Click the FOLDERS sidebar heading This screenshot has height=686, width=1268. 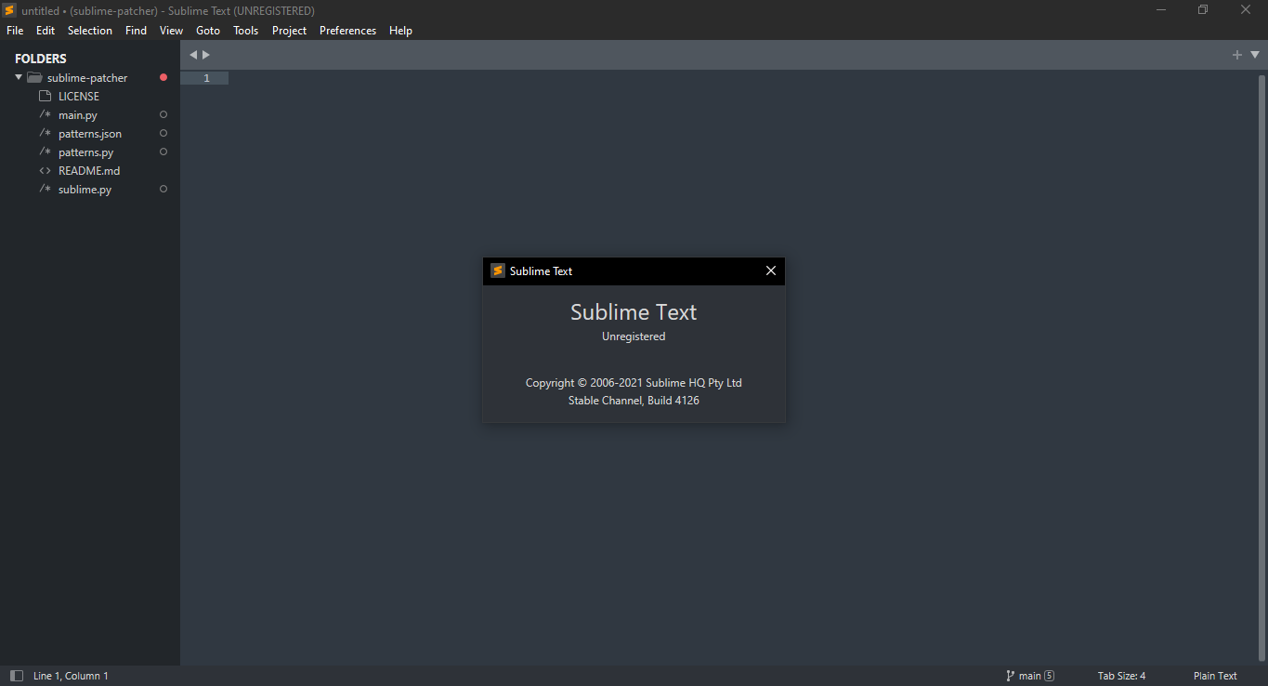point(41,59)
